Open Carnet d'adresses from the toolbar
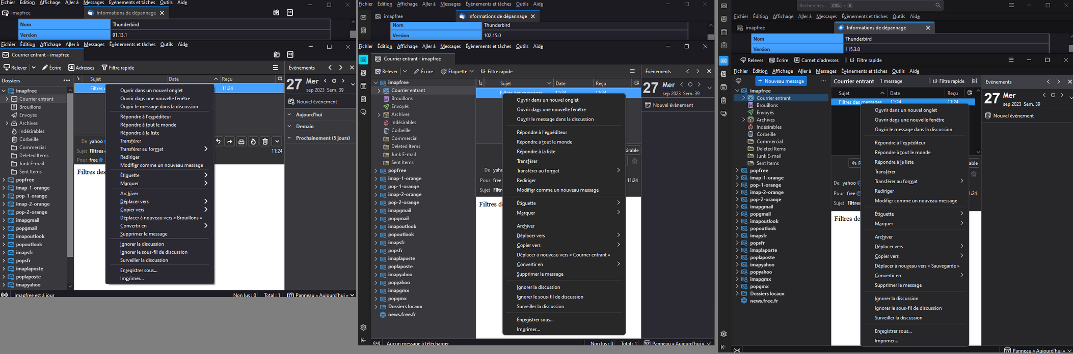 coord(816,60)
